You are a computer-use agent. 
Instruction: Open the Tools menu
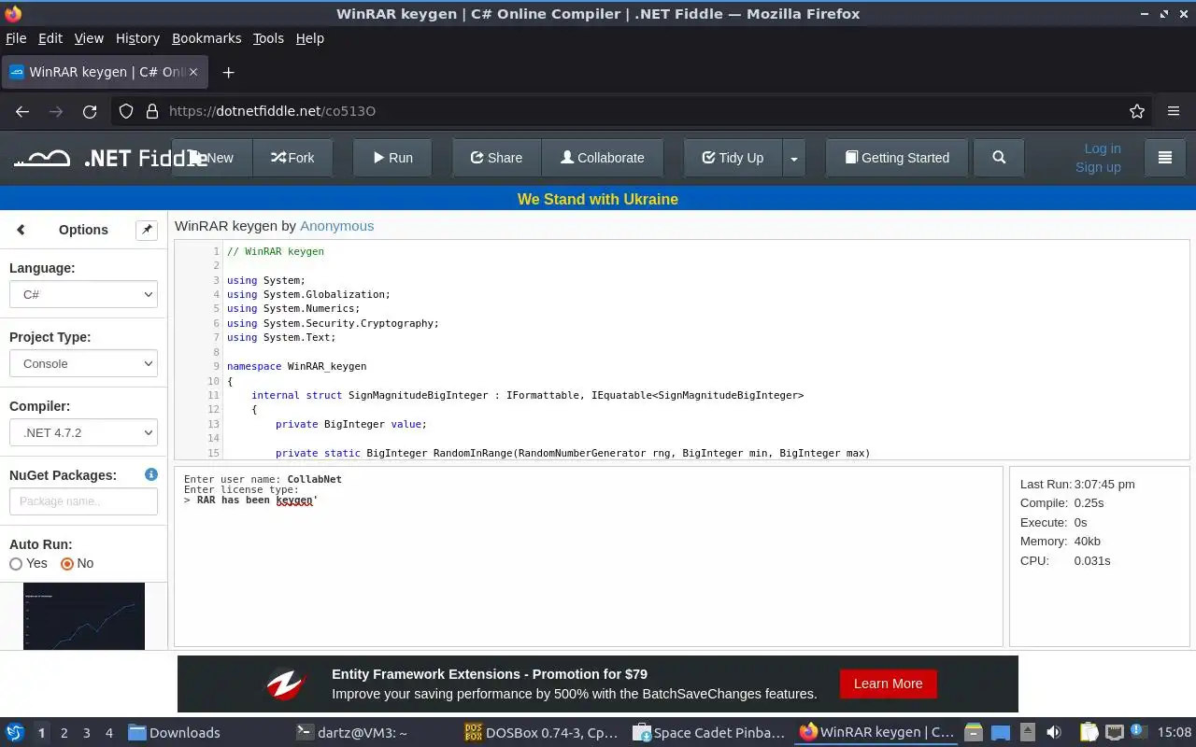268,38
